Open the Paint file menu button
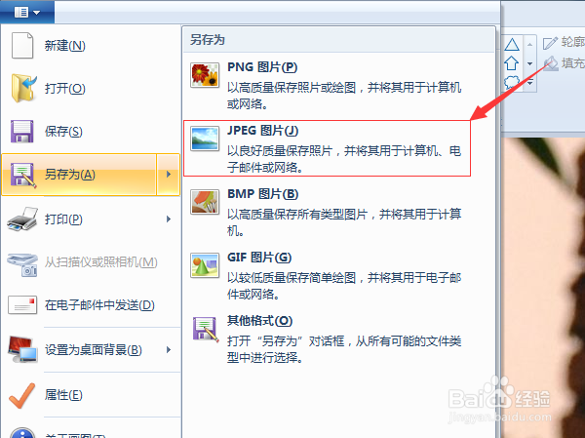The height and width of the screenshot is (438, 585). tap(27, 12)
